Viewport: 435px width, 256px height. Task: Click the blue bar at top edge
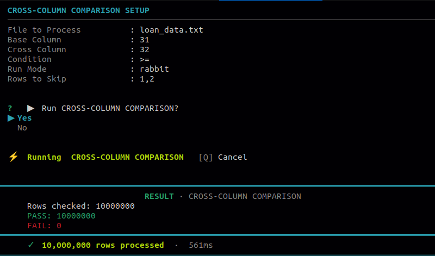[x=271, y=1]
